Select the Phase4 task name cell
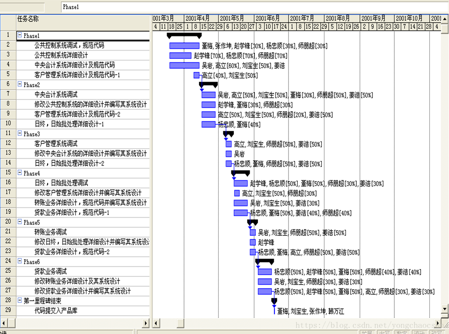 click(x=83, y=173)
